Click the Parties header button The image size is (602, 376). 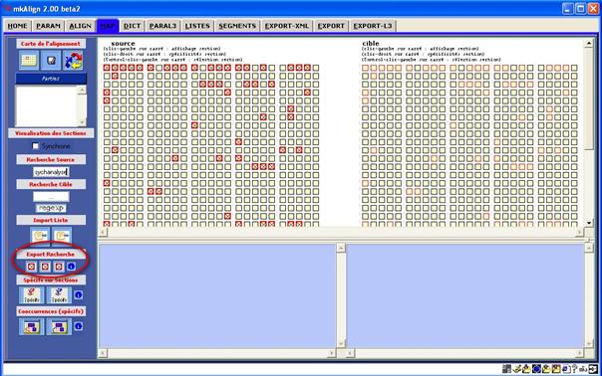(51, 79)
